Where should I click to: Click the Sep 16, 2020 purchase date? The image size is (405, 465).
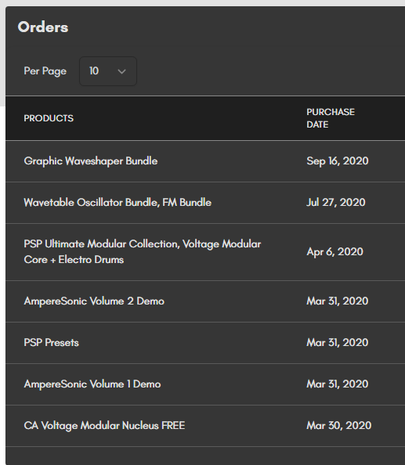338,161
